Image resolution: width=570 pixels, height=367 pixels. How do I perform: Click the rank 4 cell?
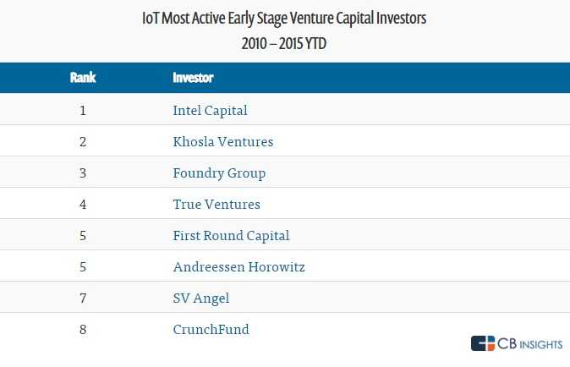tap(83, 204)
